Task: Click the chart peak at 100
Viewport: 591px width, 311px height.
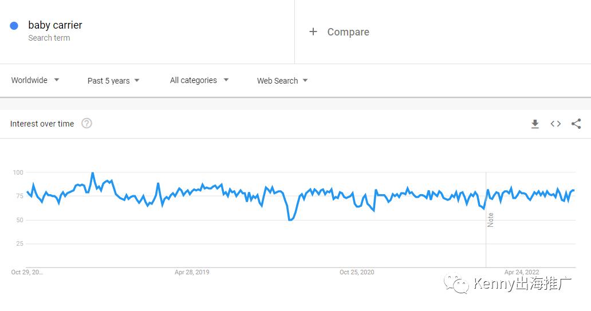Action: [x=93, y=173]
